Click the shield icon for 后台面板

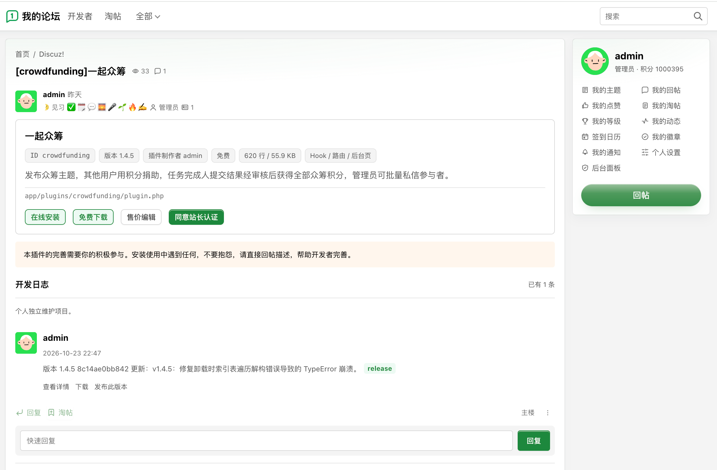pyautogui.click(x=585, y=168)
